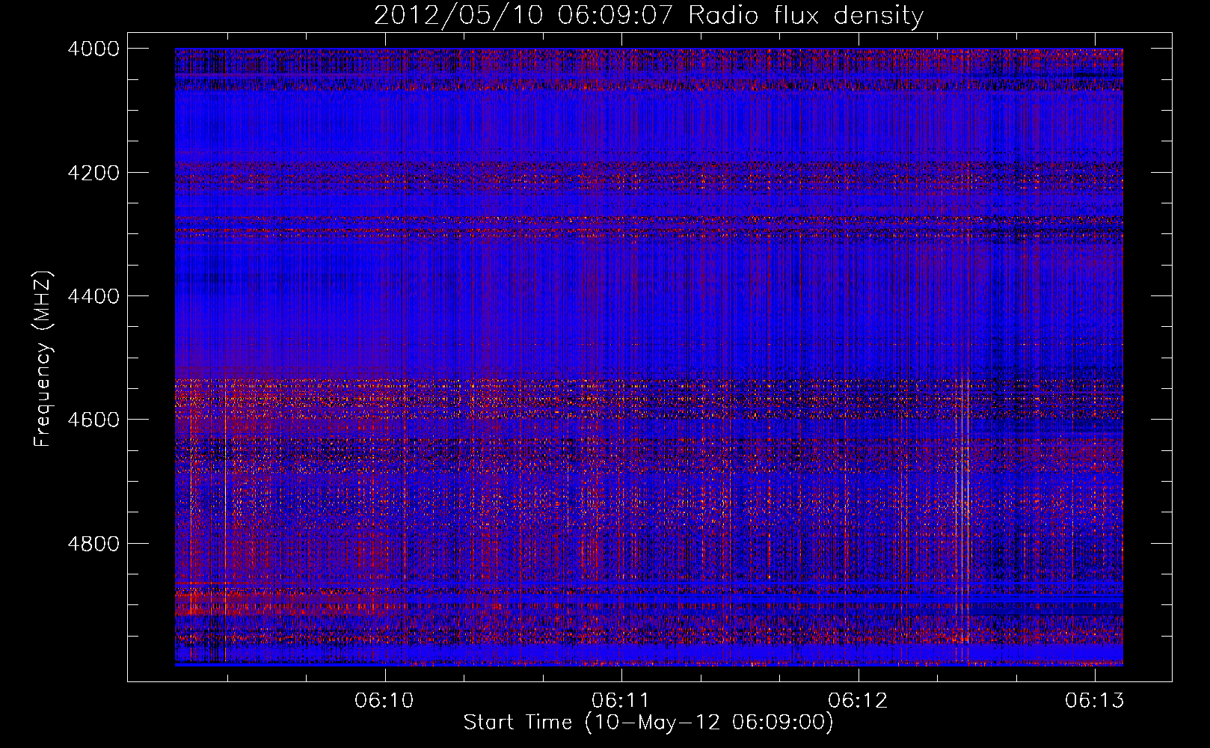Select the 4800 frequency tick label
The width and height of the screenshot is (1210, 748).
coord(93,543)
